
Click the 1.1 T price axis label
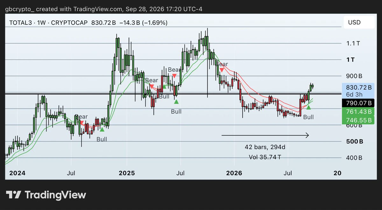pyautogui.click(x=353, y=43)
